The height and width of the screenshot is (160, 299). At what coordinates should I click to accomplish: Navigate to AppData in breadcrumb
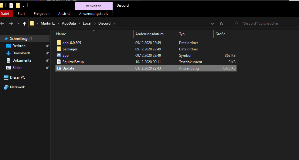(69, 23)
